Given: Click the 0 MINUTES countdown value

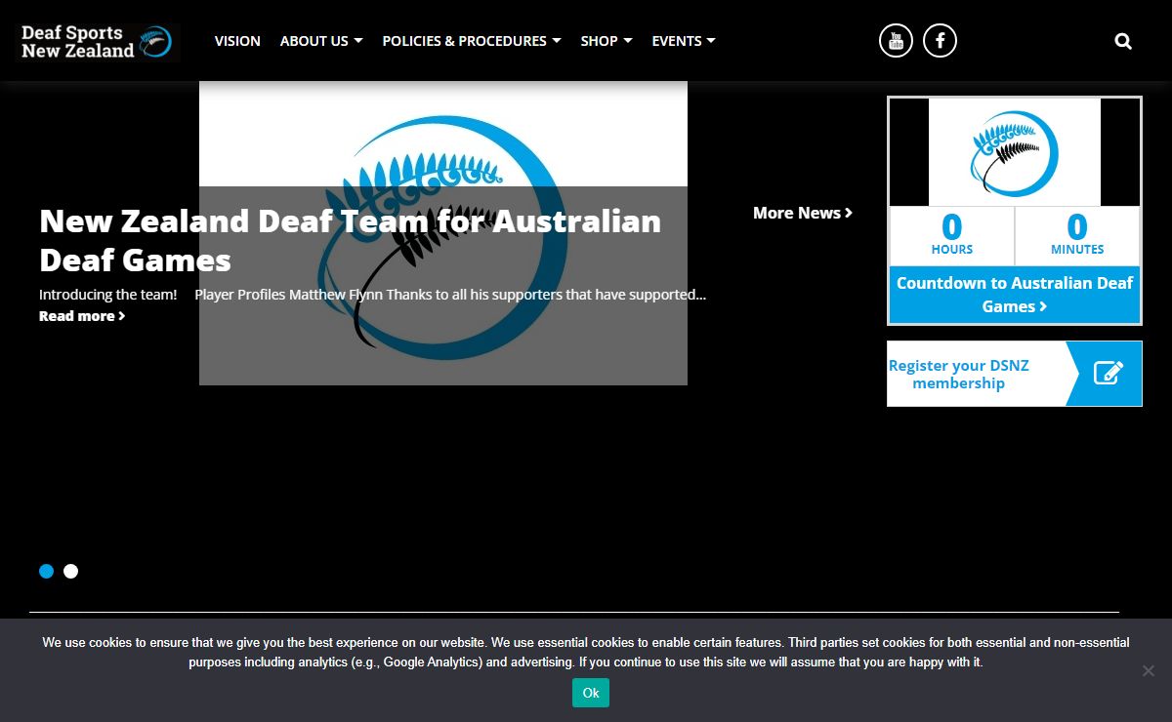Looking at the screenshot, I should pyautogui.click(x=1077, y=235).
